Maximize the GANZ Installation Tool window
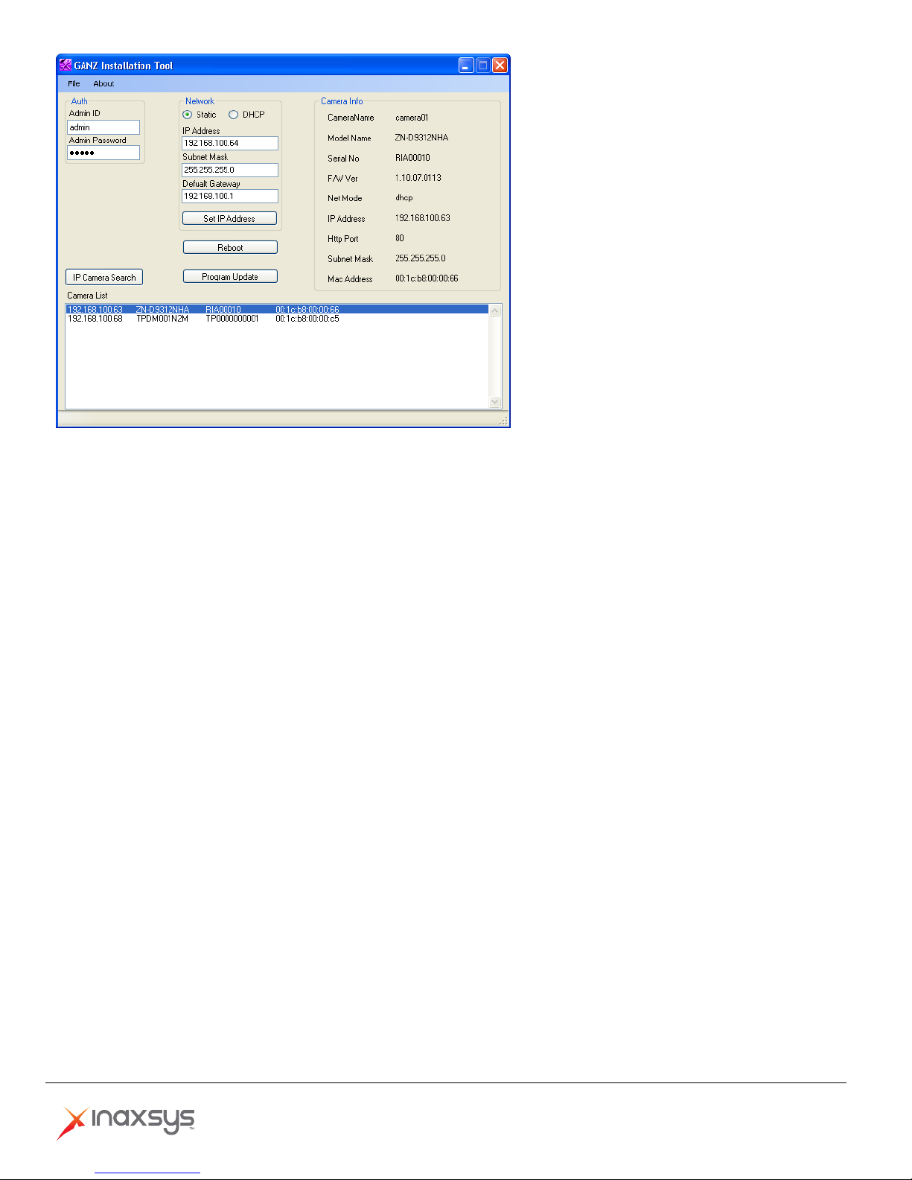 483,66
